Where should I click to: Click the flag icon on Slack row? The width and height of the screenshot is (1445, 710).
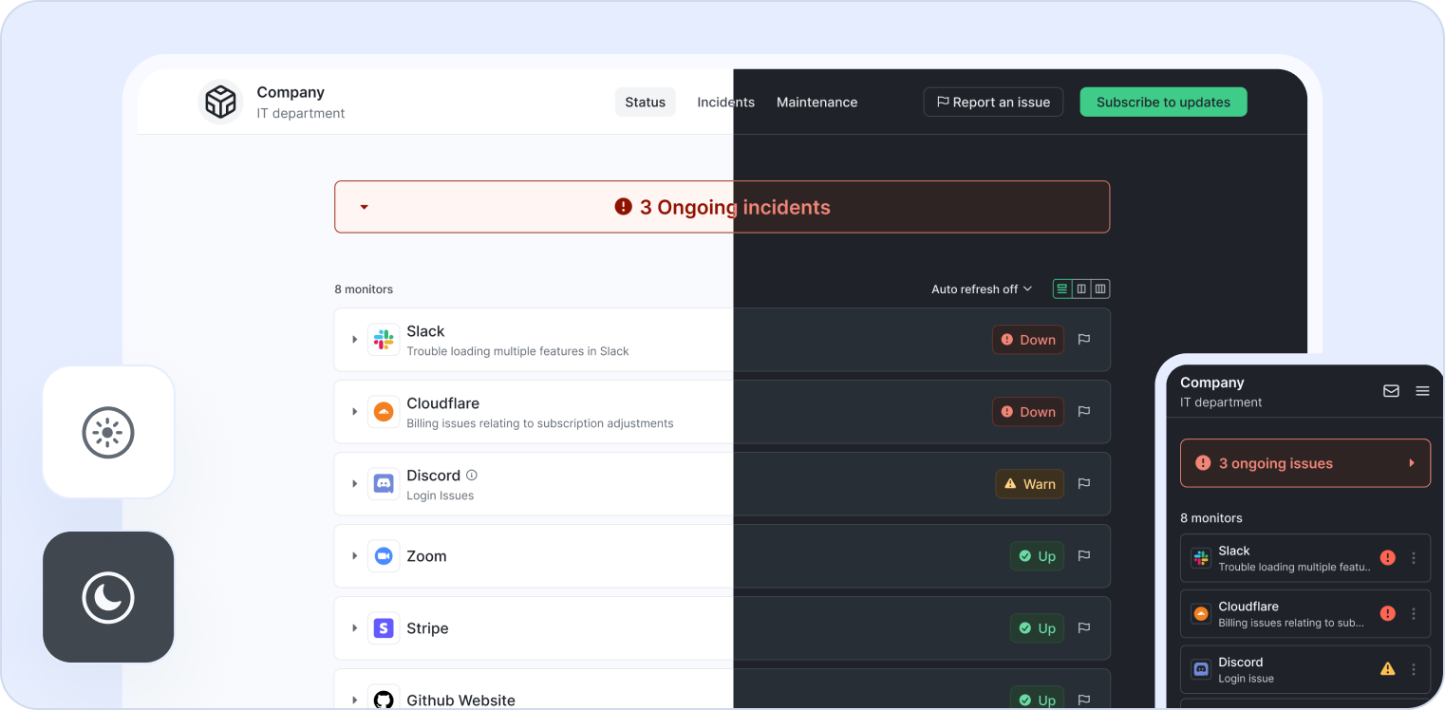pos(1084,339)
